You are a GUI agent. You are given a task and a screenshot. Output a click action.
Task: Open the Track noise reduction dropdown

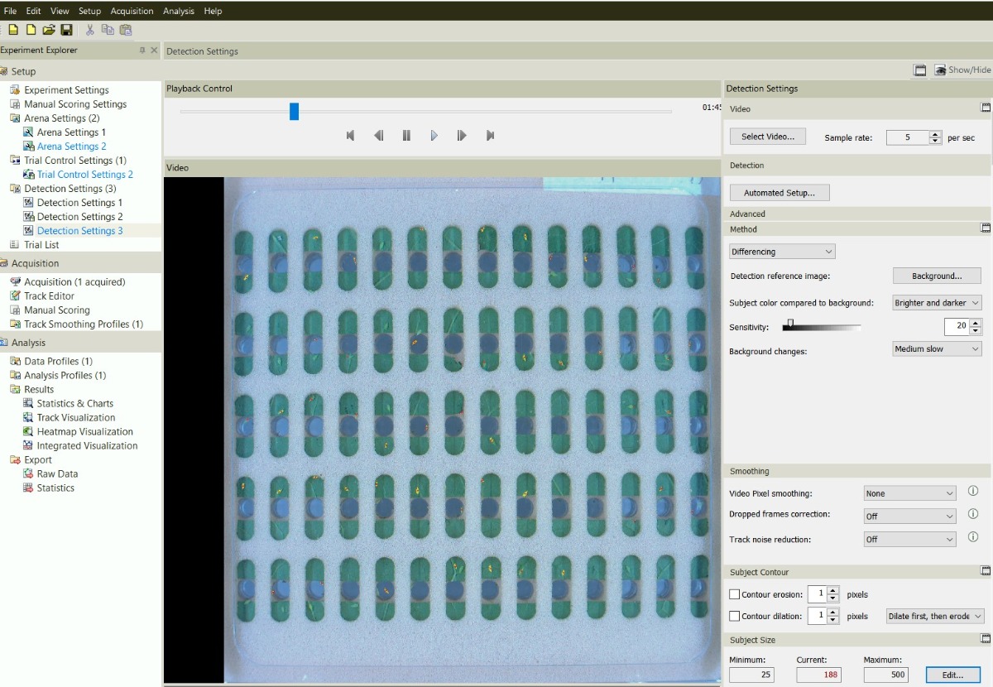[x=909, y=539]
